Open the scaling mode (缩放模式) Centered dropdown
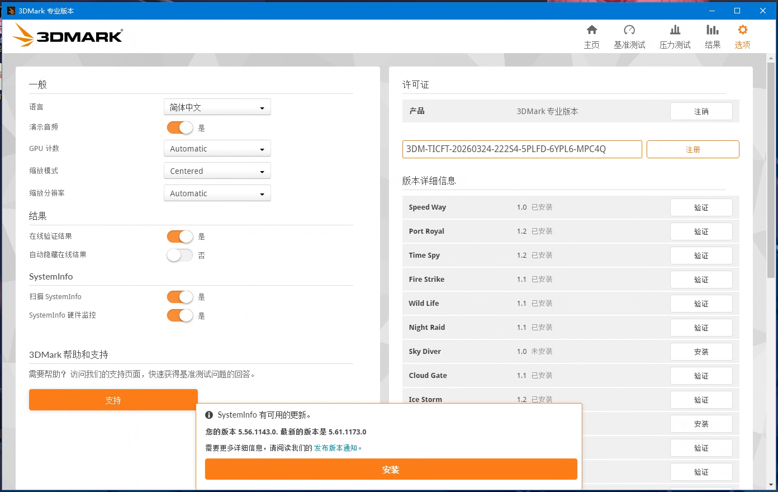The height and width of the screenshot is (492, 778). [x=217, y=171]
